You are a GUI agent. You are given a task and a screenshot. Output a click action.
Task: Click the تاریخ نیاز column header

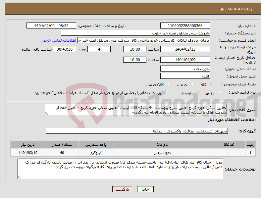pyautogui.click(x=28, y=145)
